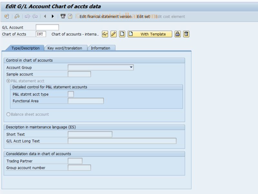Click the Edit cost element toolbar button

pyautogui.click(x=170, y=17)
